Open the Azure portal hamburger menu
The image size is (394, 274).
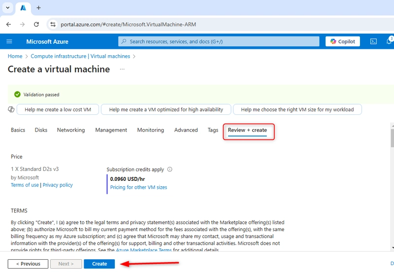pos(9,41)
